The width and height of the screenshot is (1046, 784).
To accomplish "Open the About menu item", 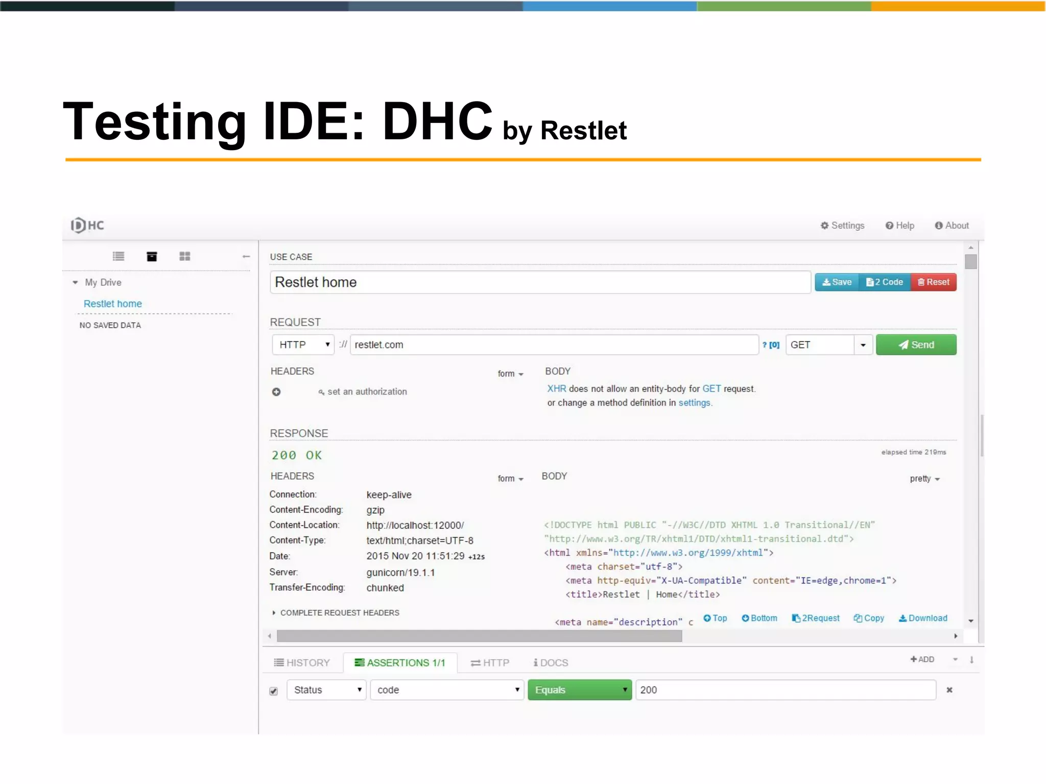I will (x=952, y=226).
